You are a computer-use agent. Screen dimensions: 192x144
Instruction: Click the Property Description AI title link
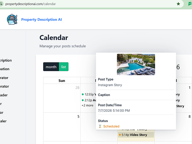point(42,20)
